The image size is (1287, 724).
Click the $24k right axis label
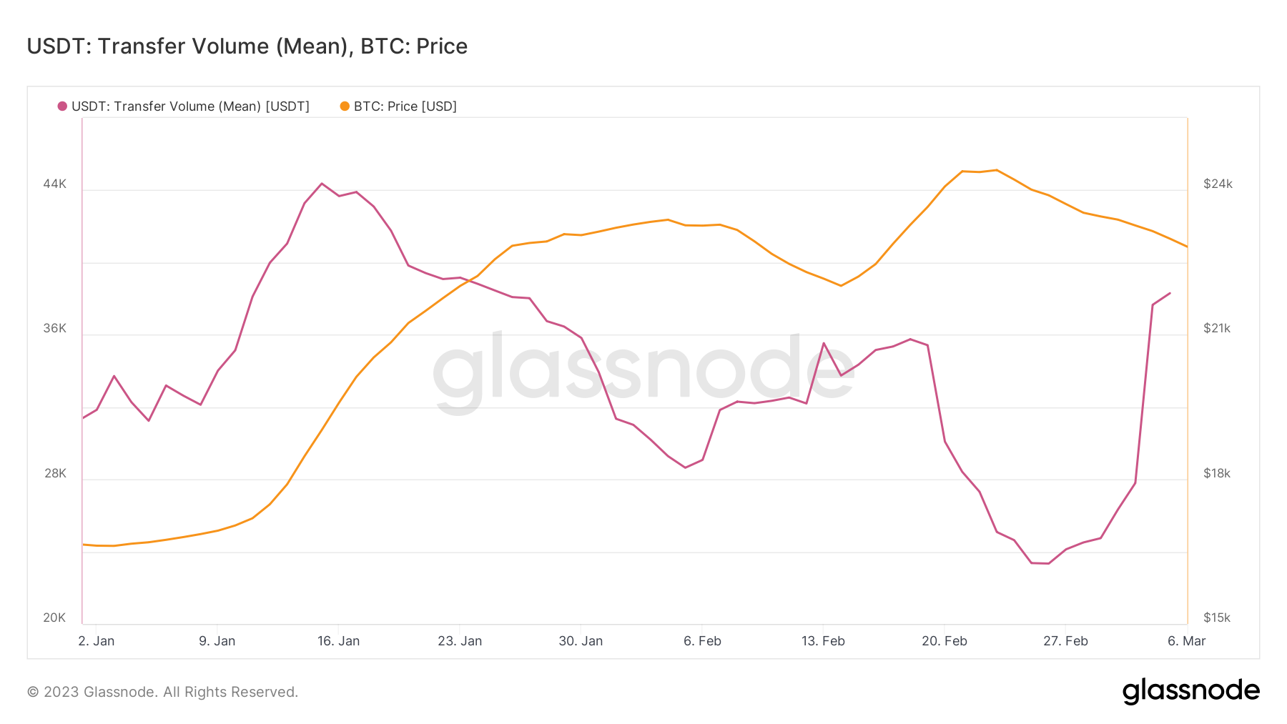1218,184
